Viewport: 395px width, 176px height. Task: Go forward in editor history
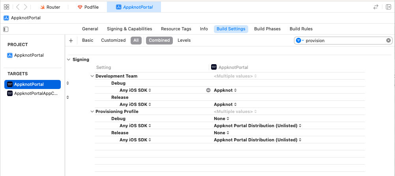click(x=25, y=7)
